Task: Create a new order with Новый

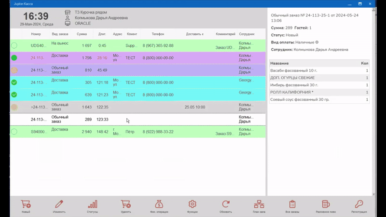Action: pos(26,206)
